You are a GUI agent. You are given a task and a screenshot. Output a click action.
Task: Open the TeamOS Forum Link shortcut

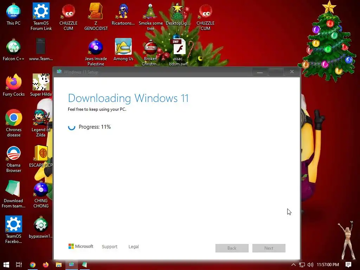(x=41, y=17)
